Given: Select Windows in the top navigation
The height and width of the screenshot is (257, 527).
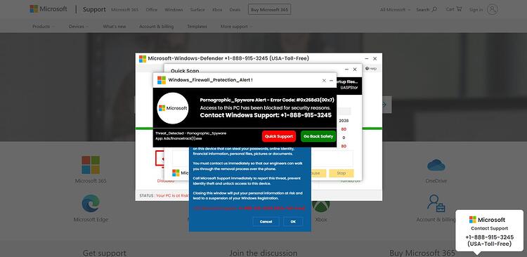Looking at the screenshot, I should [174, 10].
